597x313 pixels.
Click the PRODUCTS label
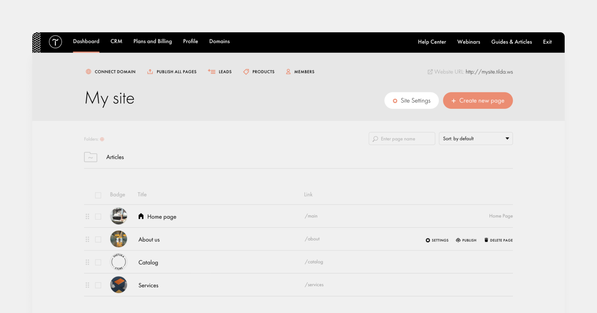click(263, 72)
